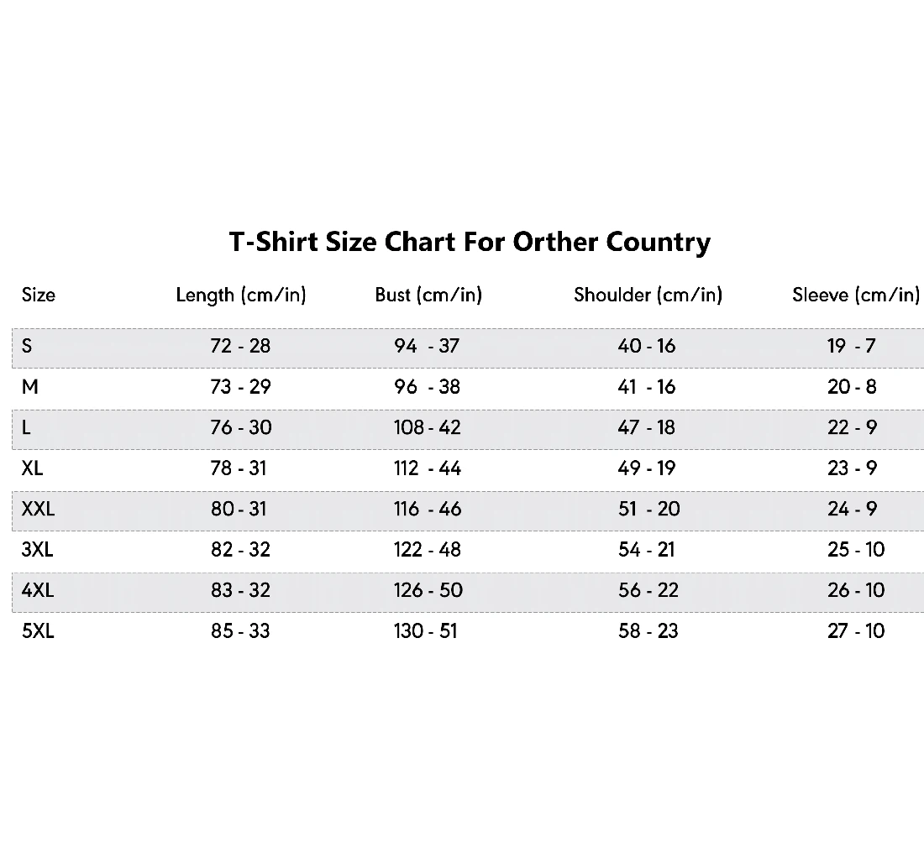Click the L size row label
This screenshot has width=924, height=863.
(26, 427)
